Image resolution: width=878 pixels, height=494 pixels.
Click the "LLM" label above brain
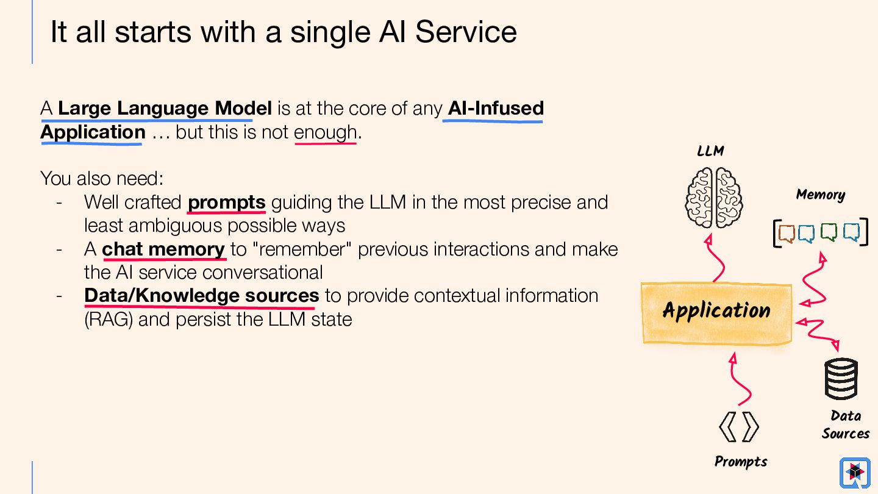710,151
